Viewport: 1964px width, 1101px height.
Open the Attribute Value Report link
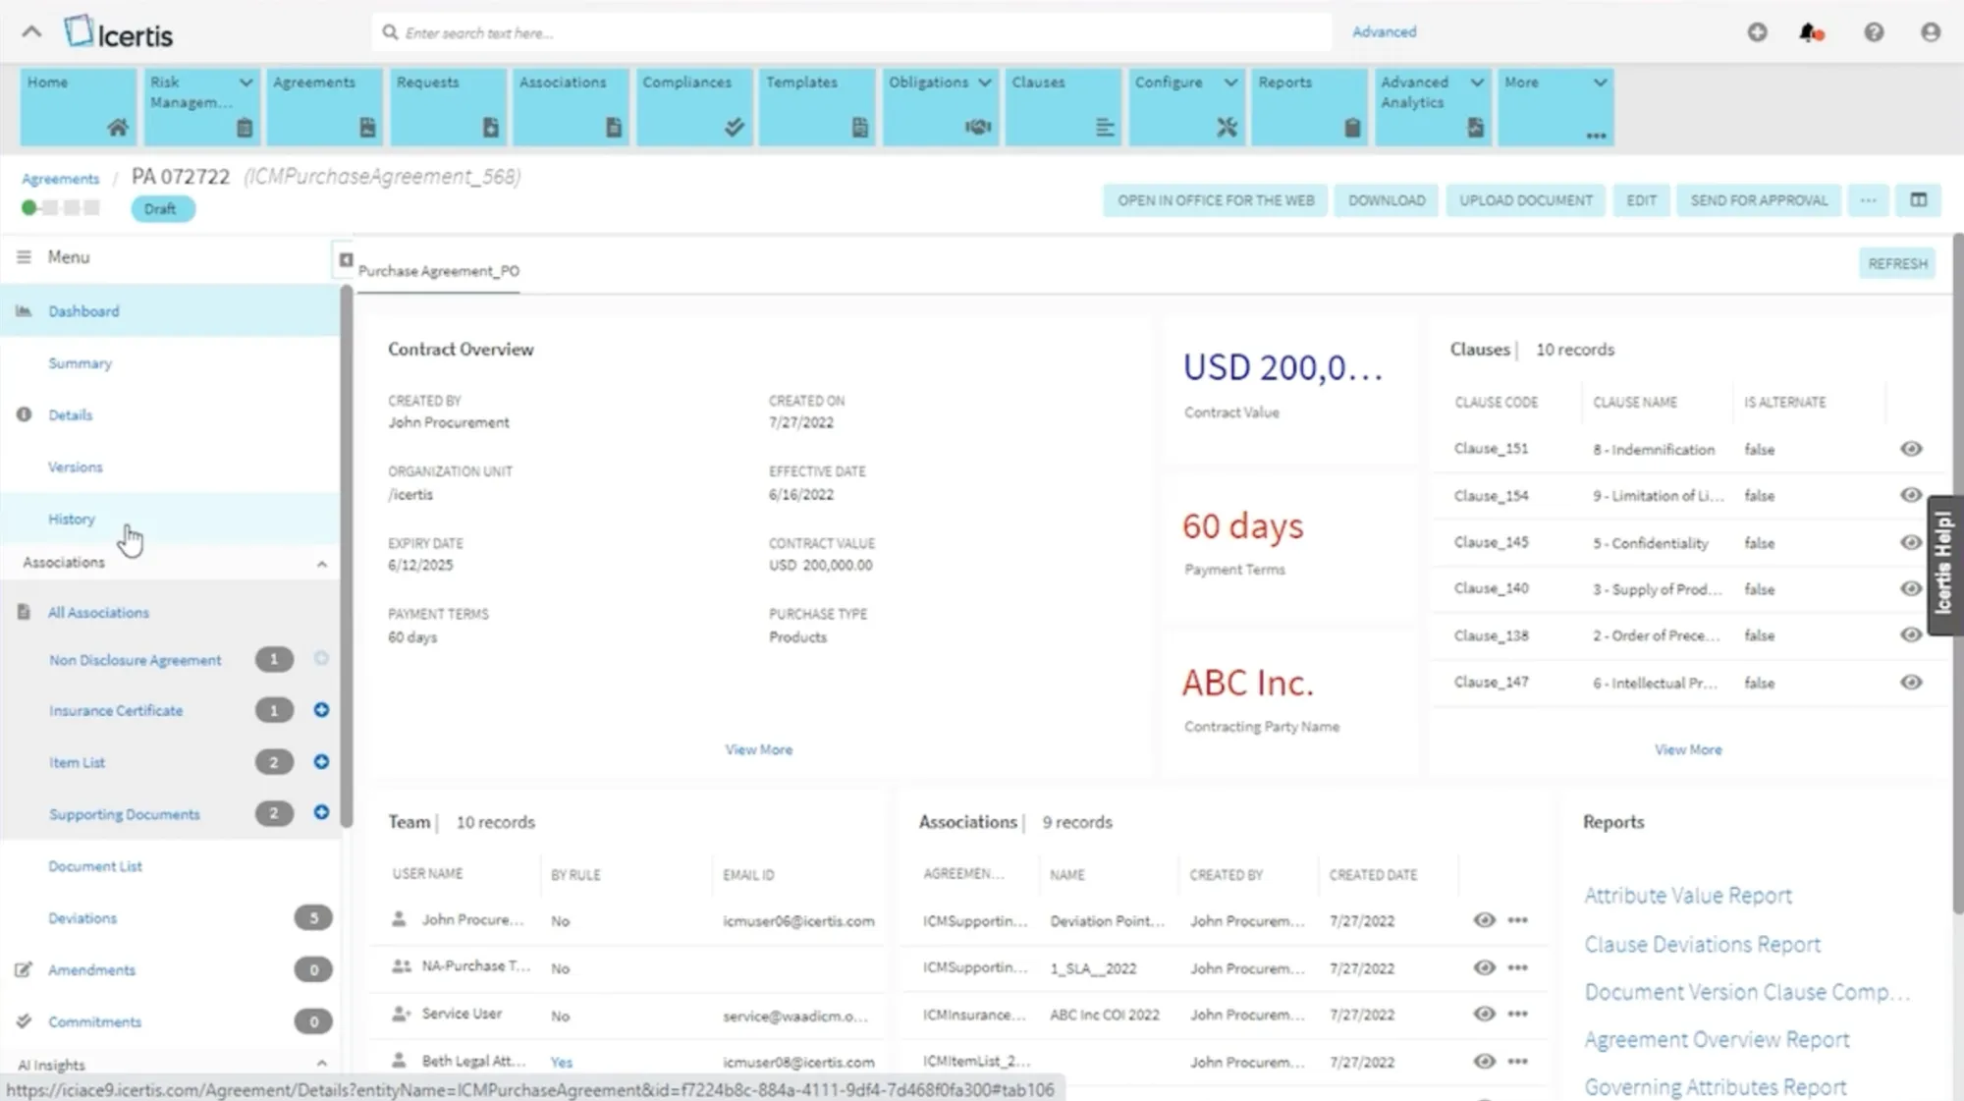[x=1687, y=896]
